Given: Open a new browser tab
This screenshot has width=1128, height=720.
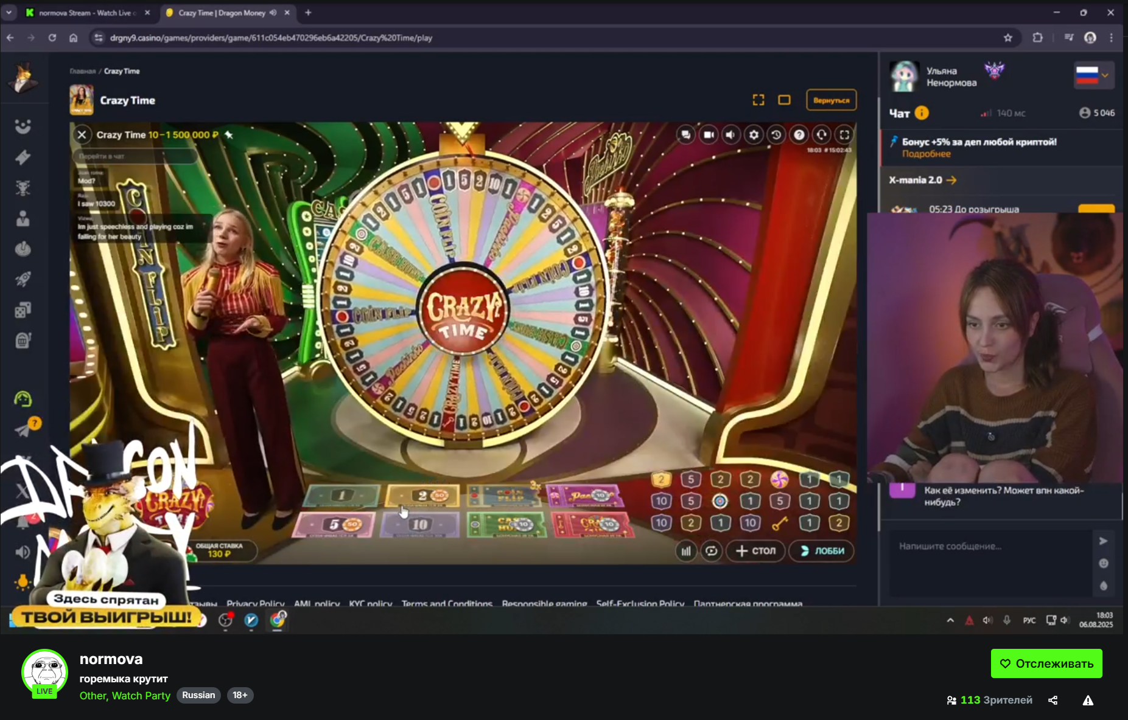Looking at the screenshot, I should [x=308, y=13].
